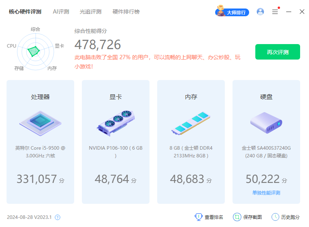This screenshot has height=227, width=309.
Task: Click the memory score 48,683
Action: point(187,179)
